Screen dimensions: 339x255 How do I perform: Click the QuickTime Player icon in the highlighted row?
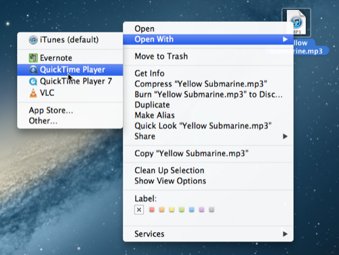point(33,70)
